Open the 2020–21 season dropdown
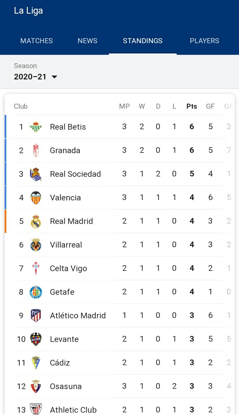 coord(36,77)
